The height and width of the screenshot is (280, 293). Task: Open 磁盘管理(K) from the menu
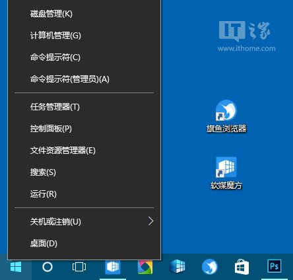point(84,14)
